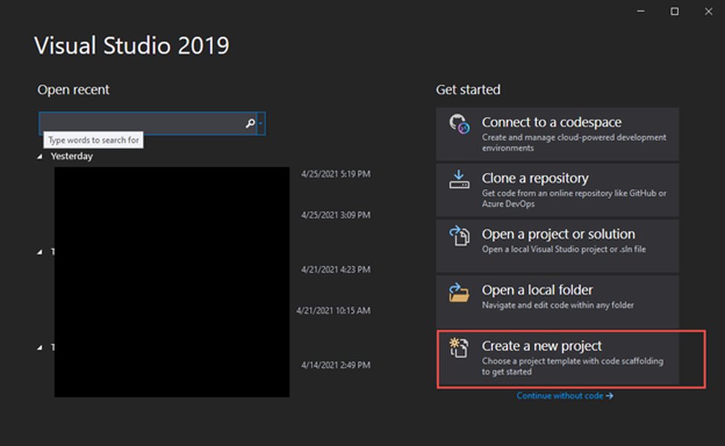Click the 'Choose a project template' description
The width and height of the screenshot is (725, 446).
point(573,366)
